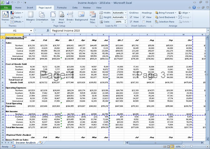
Task: Click the Save icon in quick access toolbar
Action: (x=8, y=2)
